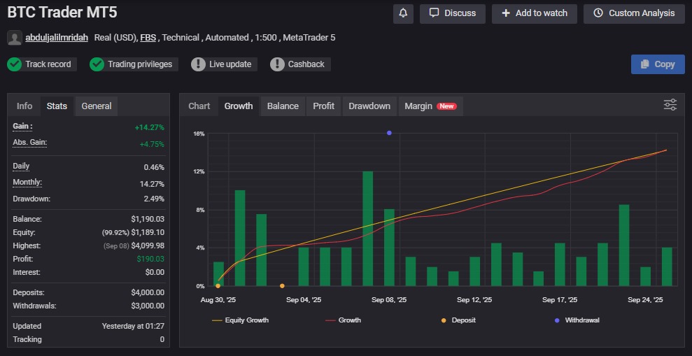Click the Add to watch button

(x=535, y=13)
